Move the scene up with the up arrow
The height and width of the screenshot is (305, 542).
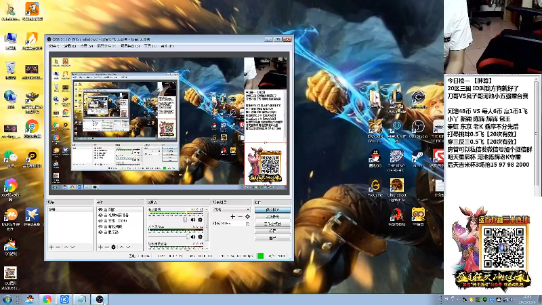(x=66, y=247)
